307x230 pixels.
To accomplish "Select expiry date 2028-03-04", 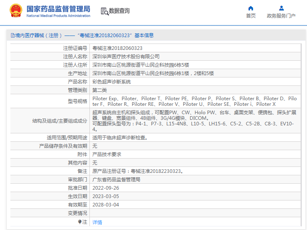I will point(106,205).
